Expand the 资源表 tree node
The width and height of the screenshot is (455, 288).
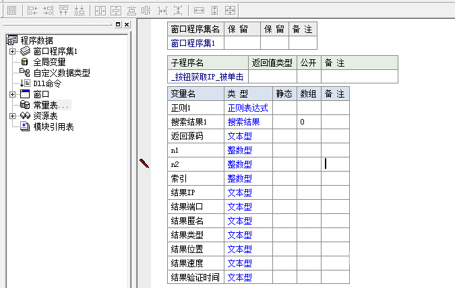pos(12,116)
